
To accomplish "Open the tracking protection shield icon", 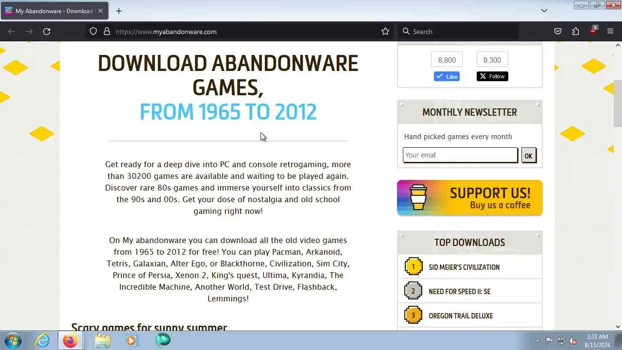I will click(x=93, y=32).
